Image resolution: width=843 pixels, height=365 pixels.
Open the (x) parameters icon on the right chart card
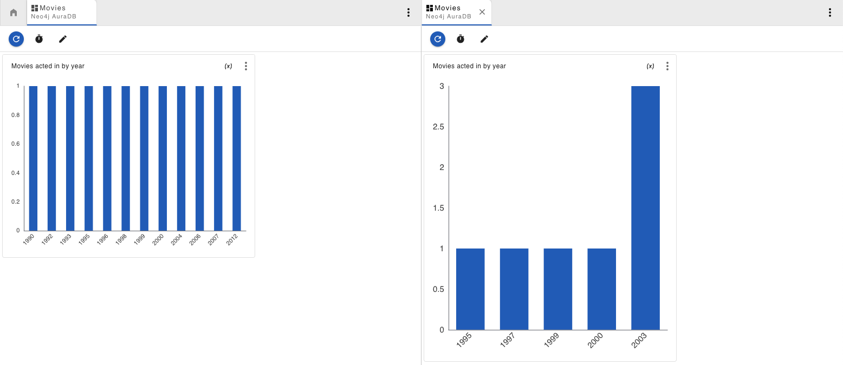coord(650,66)
